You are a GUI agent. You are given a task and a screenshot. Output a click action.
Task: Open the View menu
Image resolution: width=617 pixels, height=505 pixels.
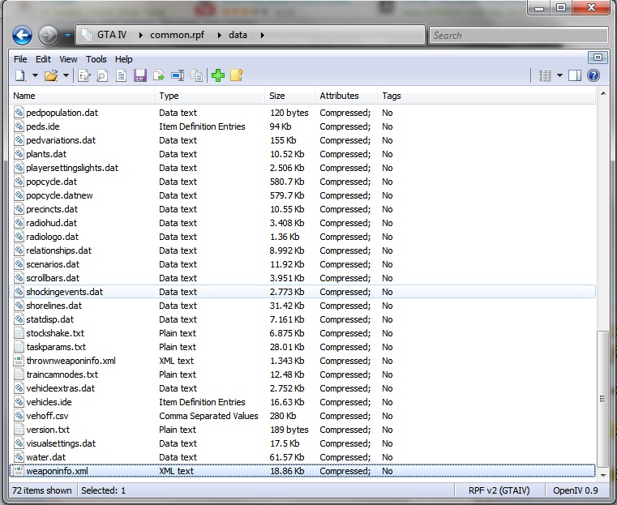click(68, 59)
